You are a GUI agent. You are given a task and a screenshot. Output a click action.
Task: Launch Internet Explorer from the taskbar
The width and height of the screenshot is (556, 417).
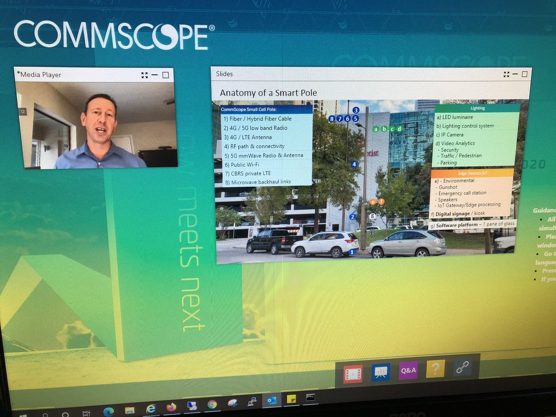(151, 409)
